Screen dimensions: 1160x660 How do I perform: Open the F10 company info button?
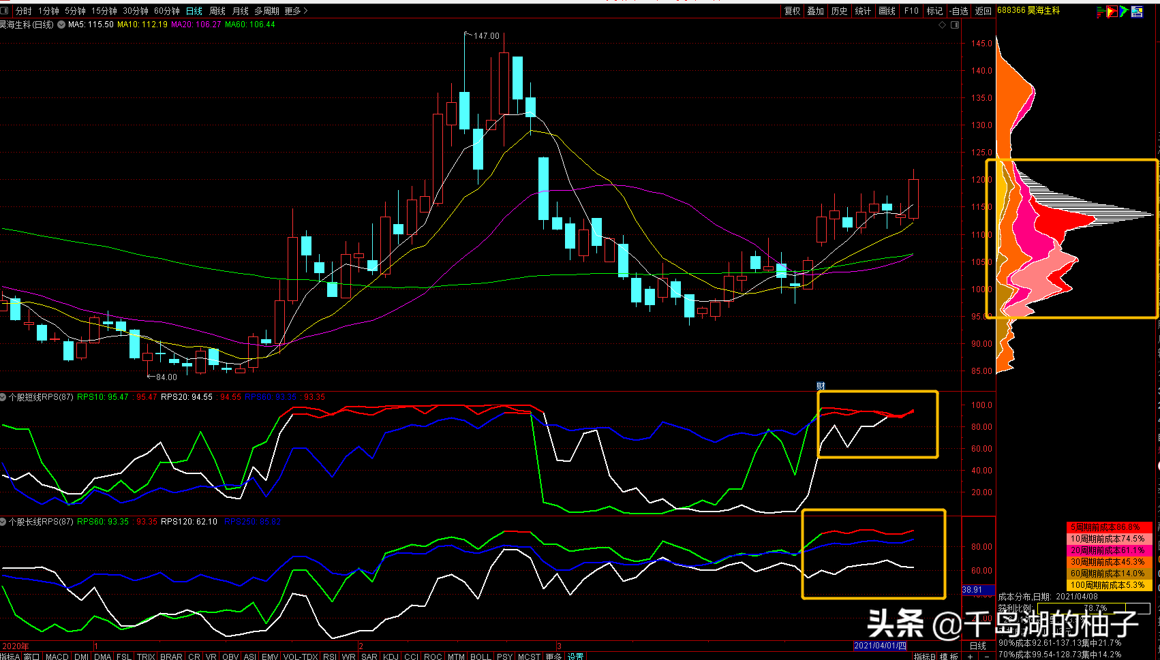pyautogui.click(x=911, y=11)
